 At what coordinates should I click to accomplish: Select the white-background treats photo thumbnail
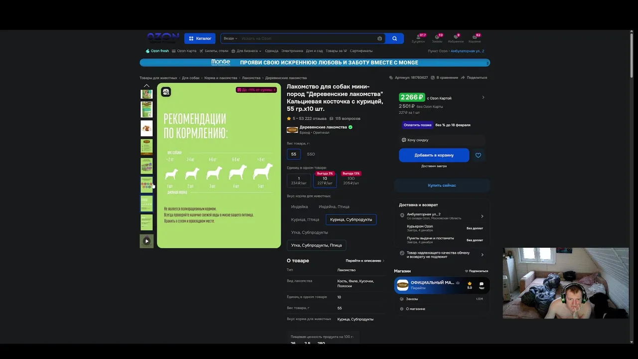point(147,128)
